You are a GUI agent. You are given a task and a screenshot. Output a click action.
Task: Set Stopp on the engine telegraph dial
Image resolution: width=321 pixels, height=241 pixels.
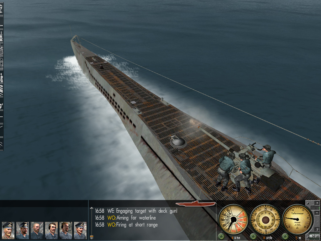coord(233,231)
